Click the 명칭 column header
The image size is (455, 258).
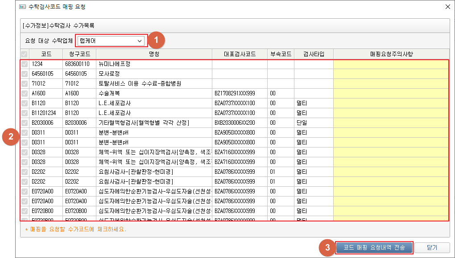coord(154,54)
